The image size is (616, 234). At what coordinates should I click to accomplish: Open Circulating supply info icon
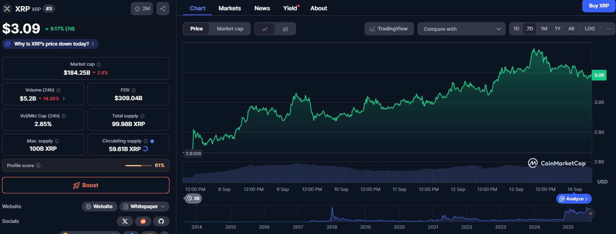146,141
